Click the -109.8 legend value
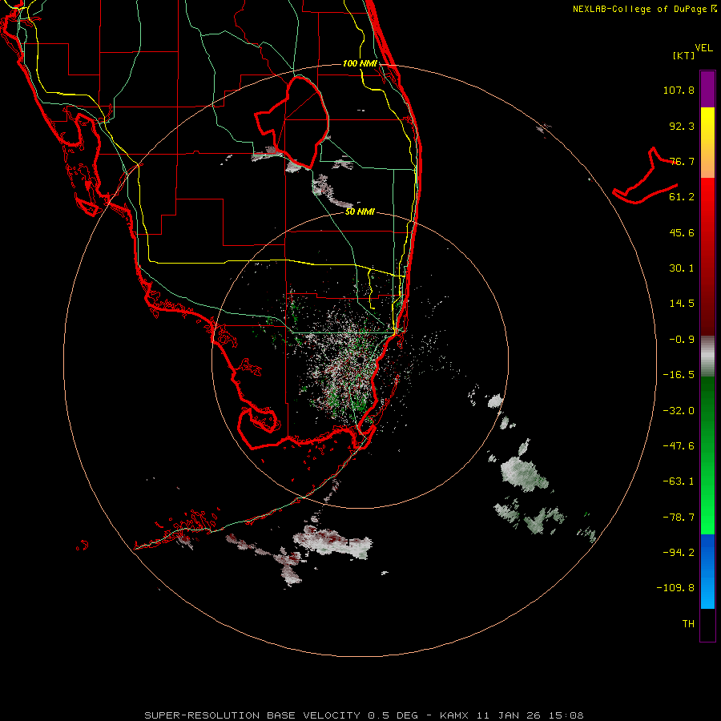Viewport: 721px width, 721px height. pyautogui.click(x=675, y=588)
